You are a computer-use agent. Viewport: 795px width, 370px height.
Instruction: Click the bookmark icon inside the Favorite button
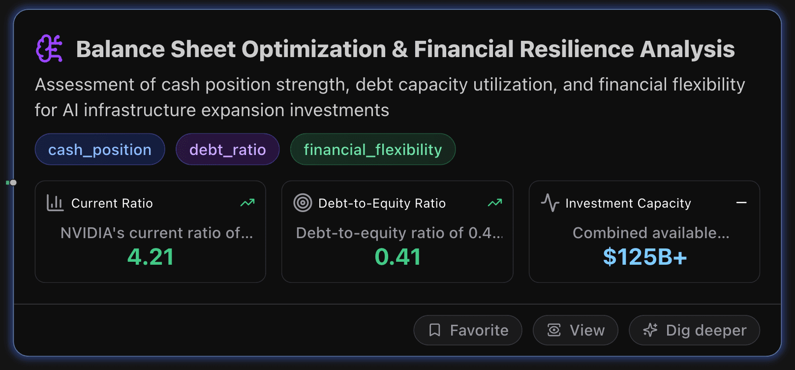435,330
